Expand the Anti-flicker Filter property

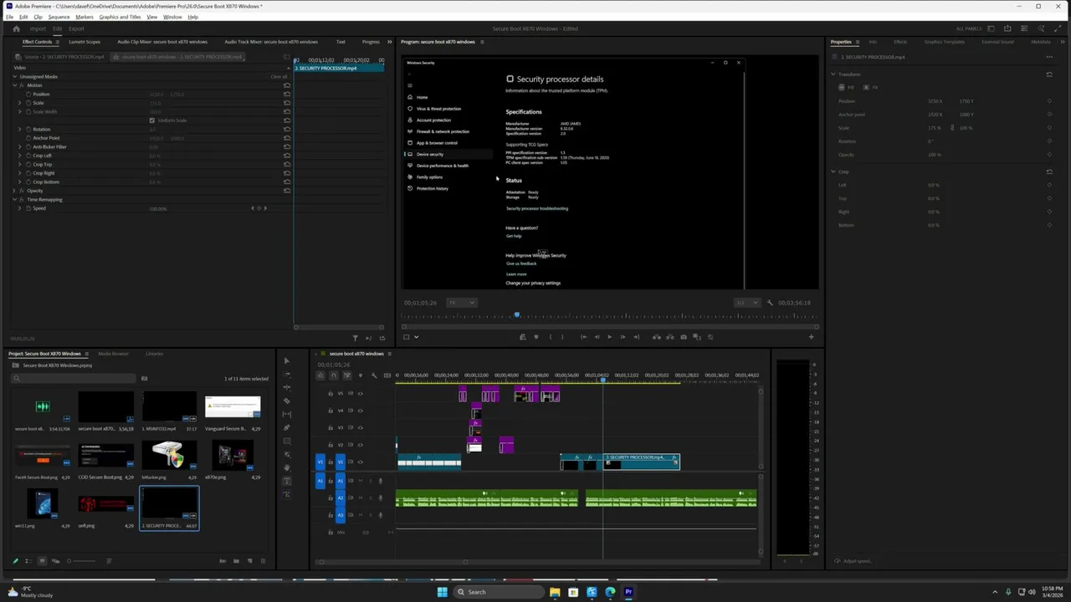(20, 147)
